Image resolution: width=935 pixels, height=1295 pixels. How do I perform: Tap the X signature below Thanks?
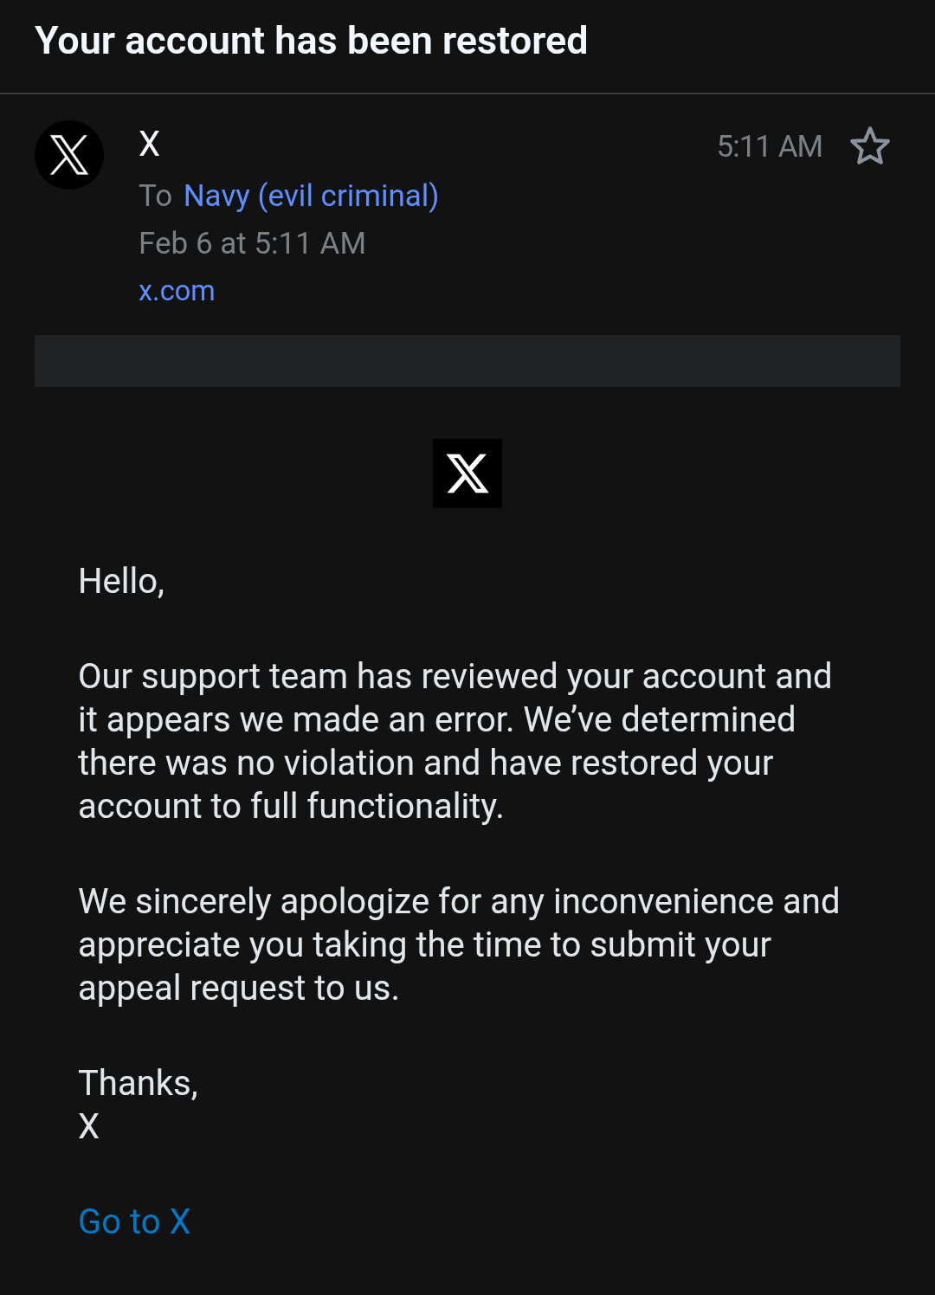tap(89, 1126)
